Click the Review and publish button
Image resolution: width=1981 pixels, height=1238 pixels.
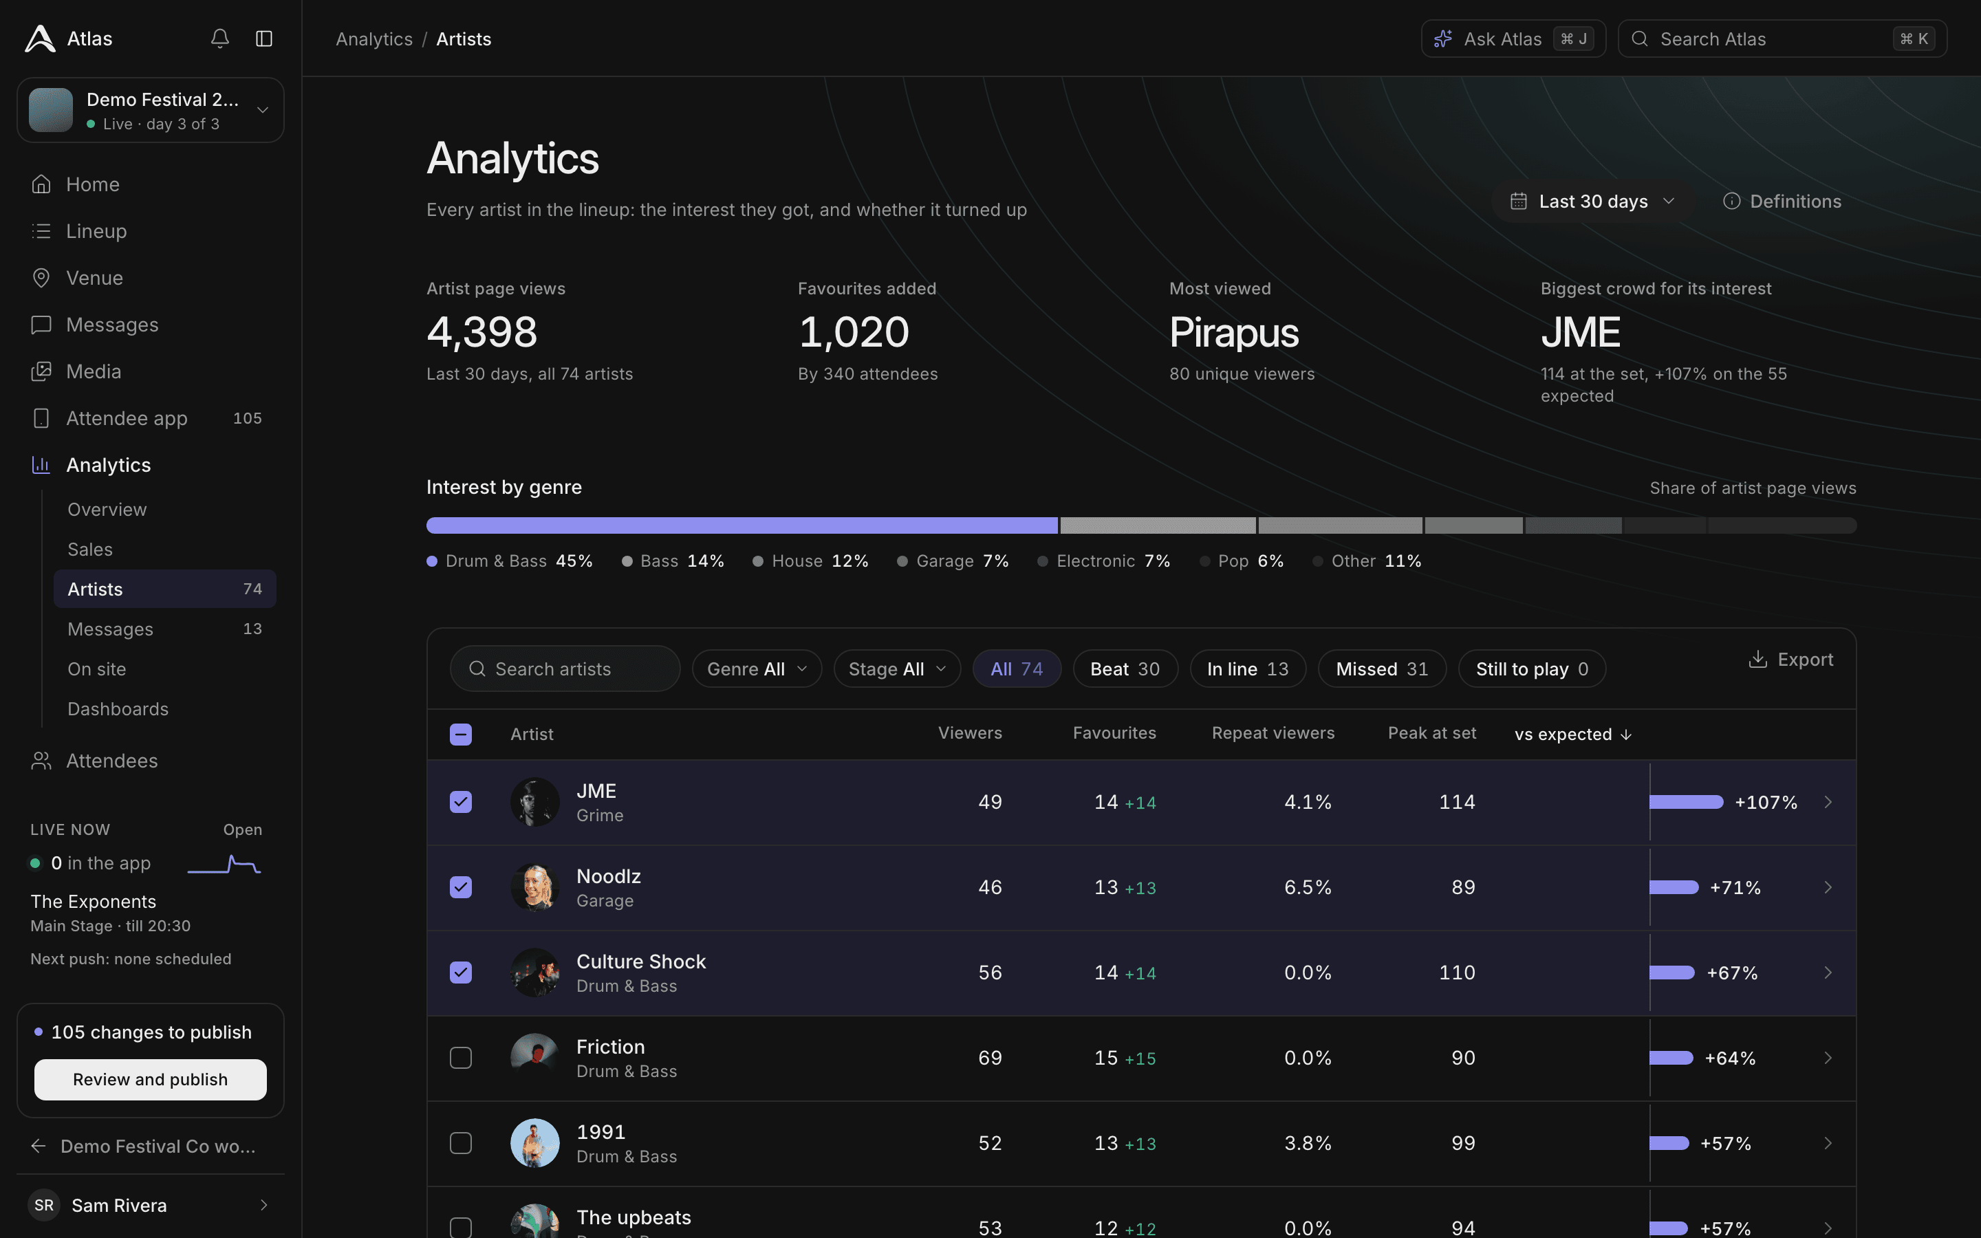coord(151,1079)
